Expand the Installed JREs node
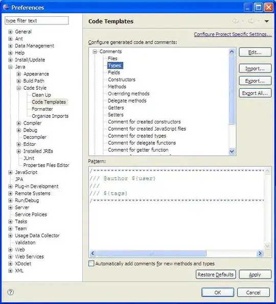 (x=18, y=151)
